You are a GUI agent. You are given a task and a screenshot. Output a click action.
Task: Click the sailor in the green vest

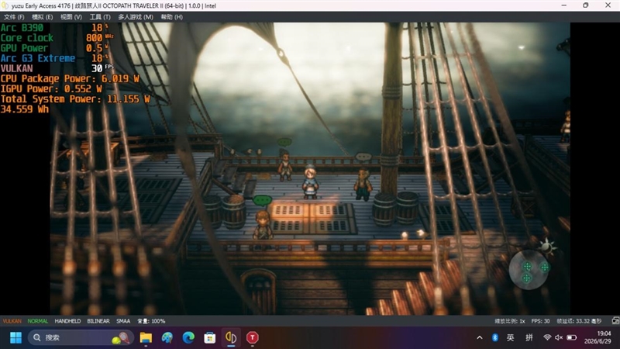[x=363, y=184]
